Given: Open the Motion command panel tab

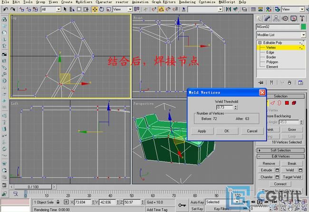Looking at the screenshot, I should point(285,18).
